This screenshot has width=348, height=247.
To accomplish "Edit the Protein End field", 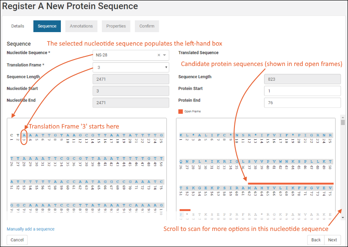I will [302, 102].
